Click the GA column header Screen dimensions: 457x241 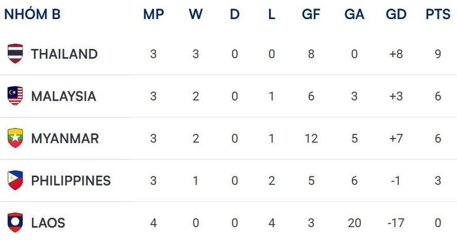[354, 14]
